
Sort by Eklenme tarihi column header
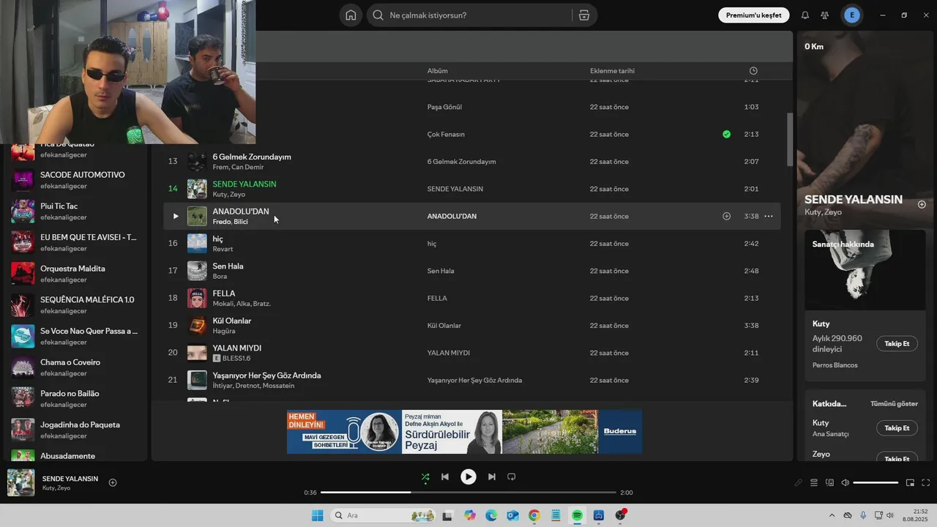pyautogui.click(x=612, y=71)
